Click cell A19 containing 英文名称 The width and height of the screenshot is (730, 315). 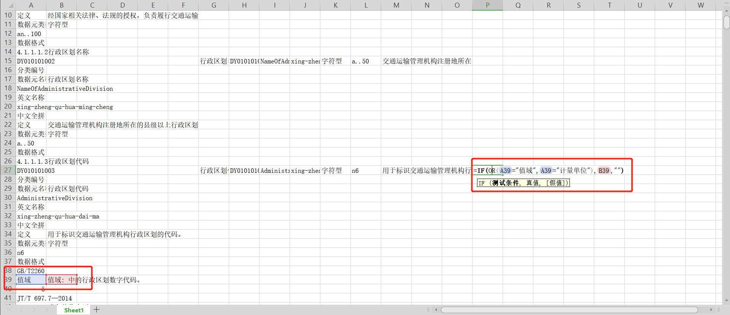pyautogui.click(x=31, y=97)
